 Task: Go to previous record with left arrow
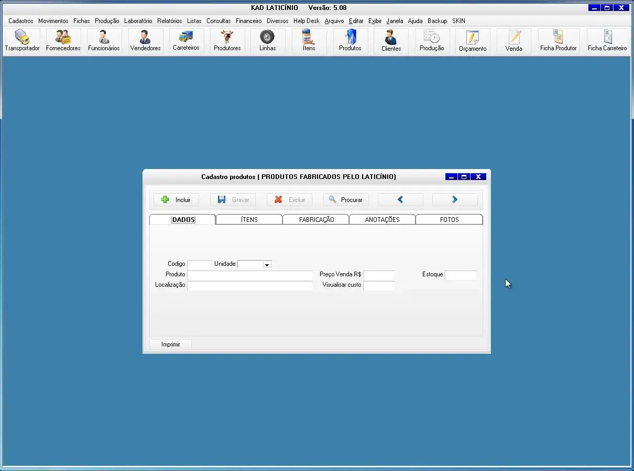point(400,199)
